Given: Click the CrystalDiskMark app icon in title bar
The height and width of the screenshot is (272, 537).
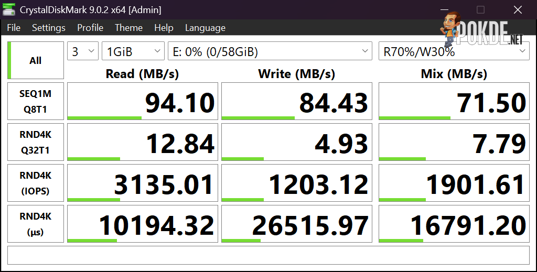Looking at the screenshot, I should tap(8, 9).
